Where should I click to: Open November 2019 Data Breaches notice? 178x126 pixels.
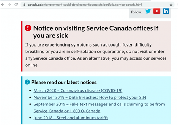[x=90, y=97]
